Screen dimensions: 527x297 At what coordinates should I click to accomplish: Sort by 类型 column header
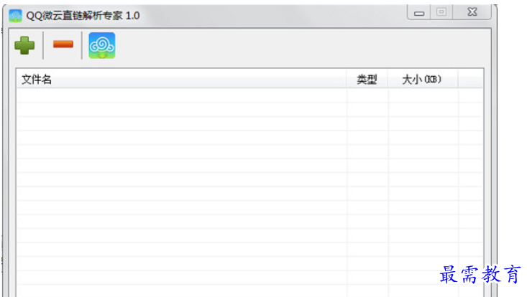pos(367,80)
